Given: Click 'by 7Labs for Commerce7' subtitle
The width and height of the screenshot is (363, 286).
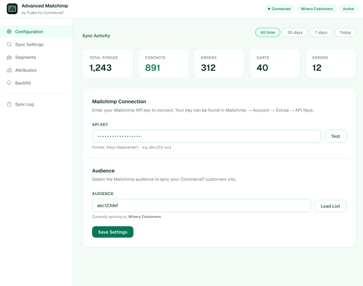Looking at the screenshot, I should pyautogui.click(x=43, y=13).
